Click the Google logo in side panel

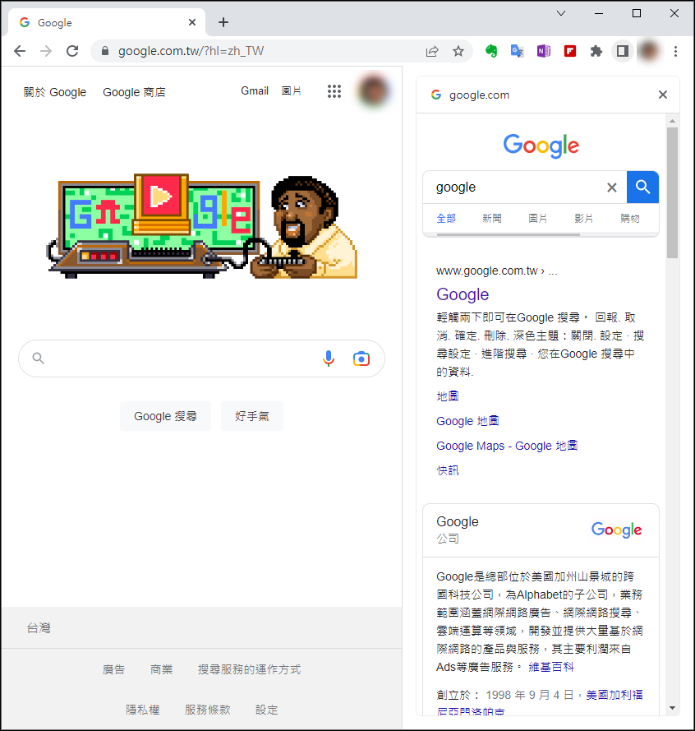541,146
